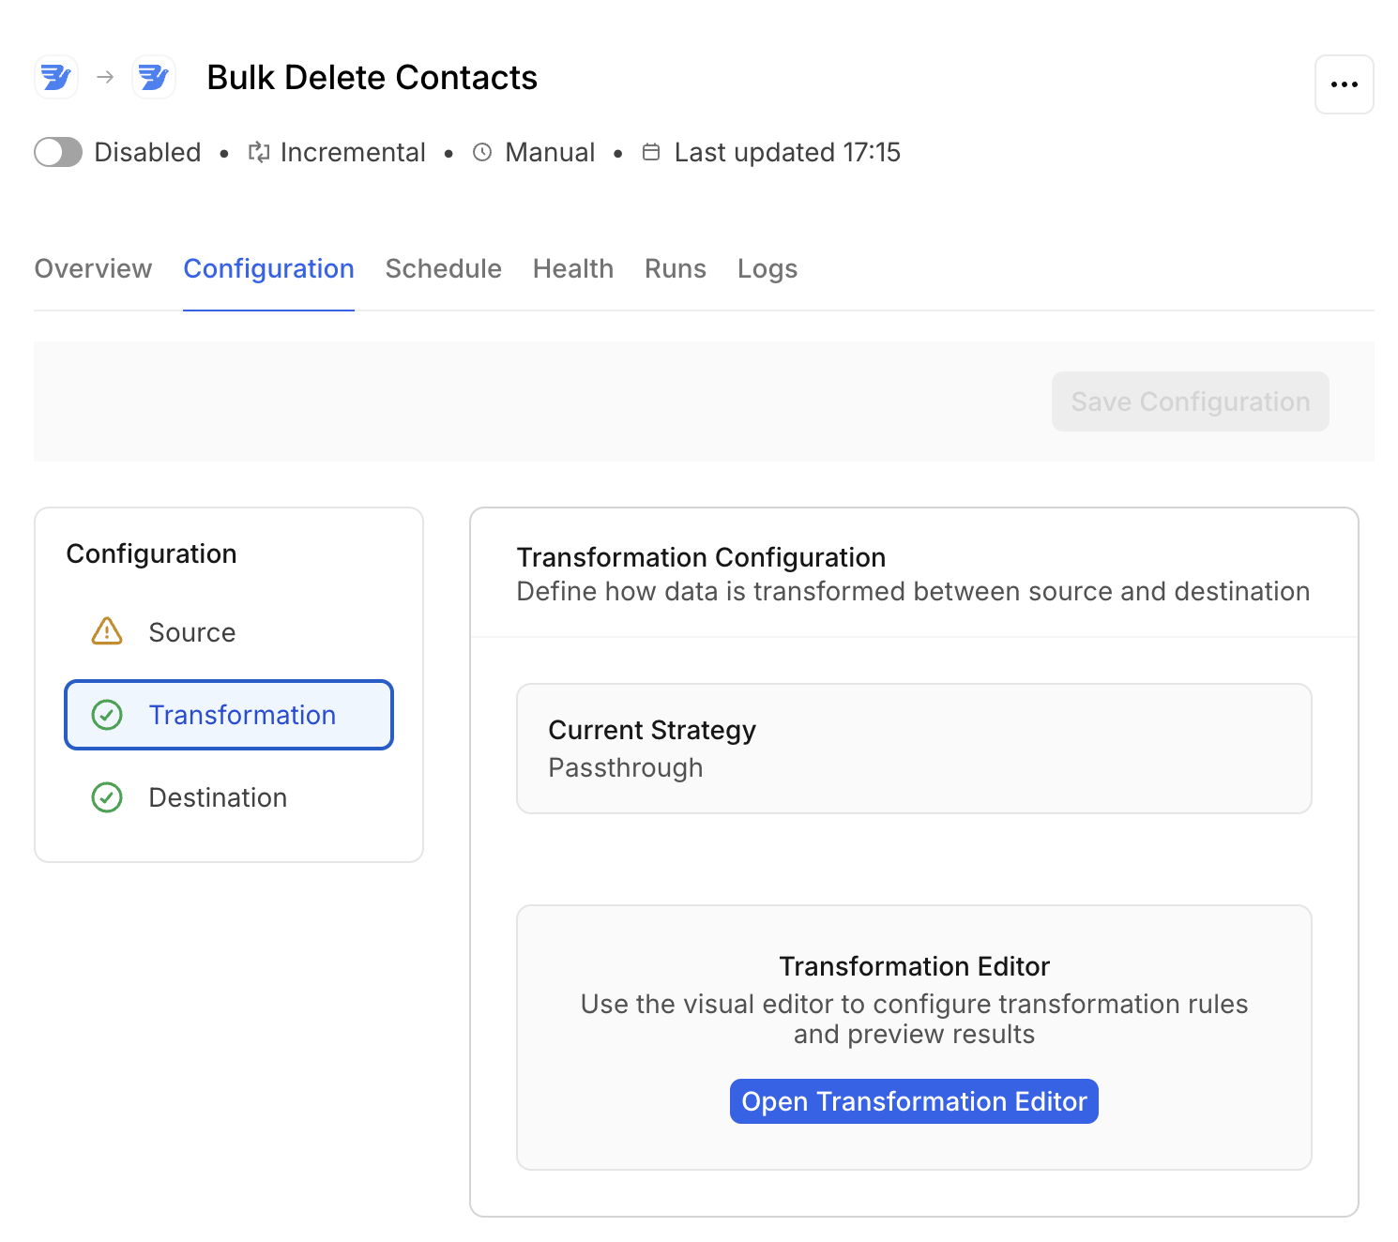Click the source connector bird icon

click(56, 77)
